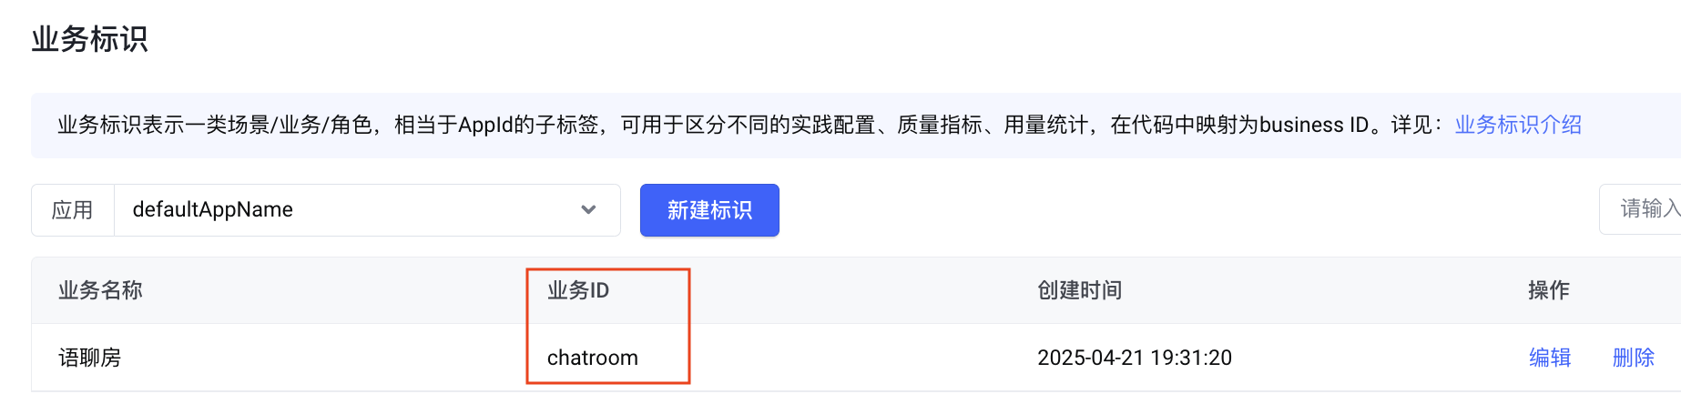Delete the 语聊房 business identifier

(1633, 358)
